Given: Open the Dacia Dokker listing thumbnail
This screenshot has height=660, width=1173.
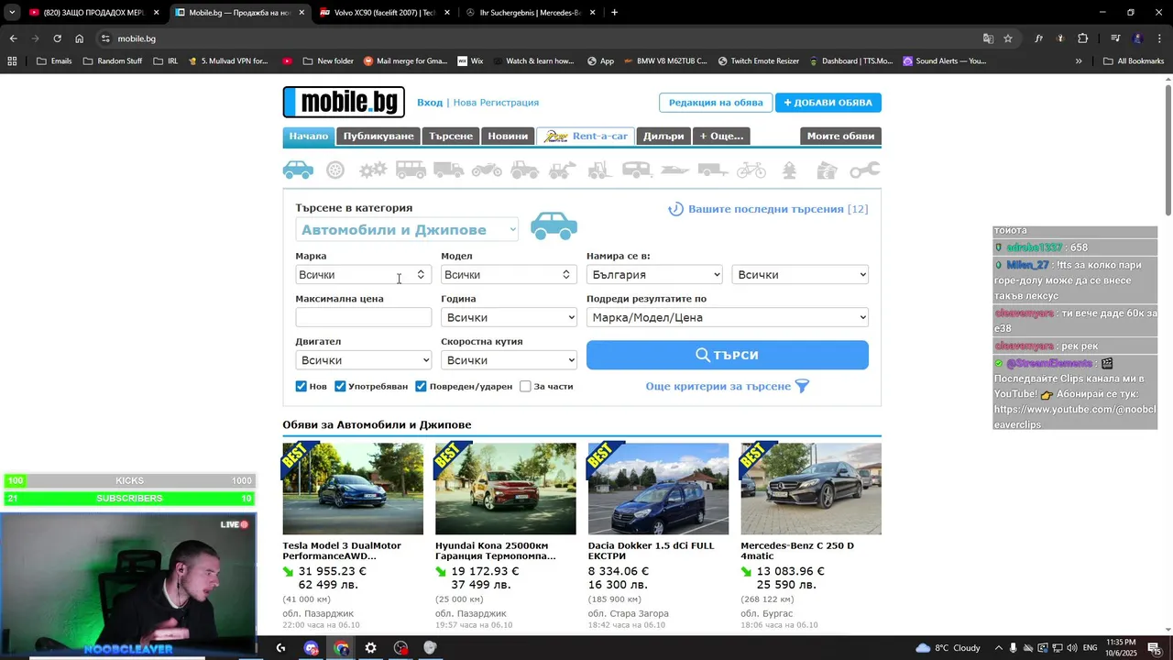Looking at the screenshot, I should (658, 489).
